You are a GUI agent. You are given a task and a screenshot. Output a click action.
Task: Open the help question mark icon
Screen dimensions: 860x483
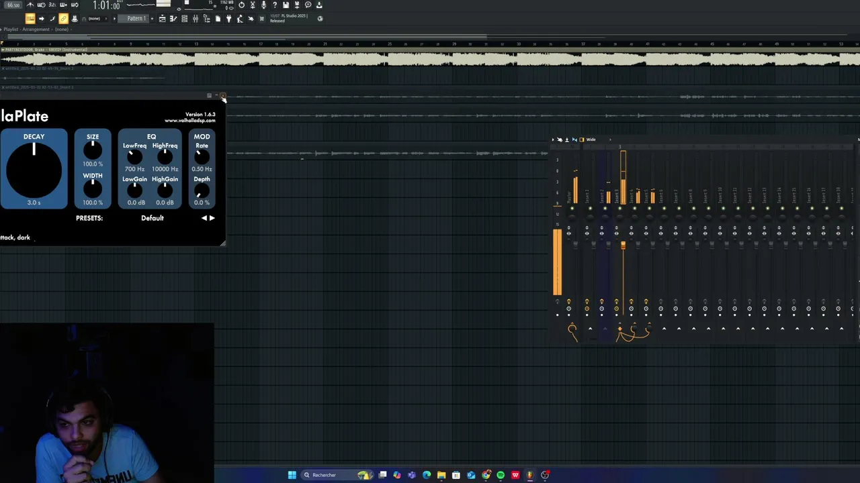coord(275,5)
